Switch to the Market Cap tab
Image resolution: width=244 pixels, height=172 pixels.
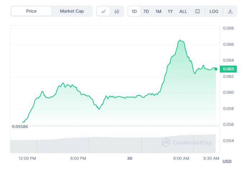tap(72, 11)
